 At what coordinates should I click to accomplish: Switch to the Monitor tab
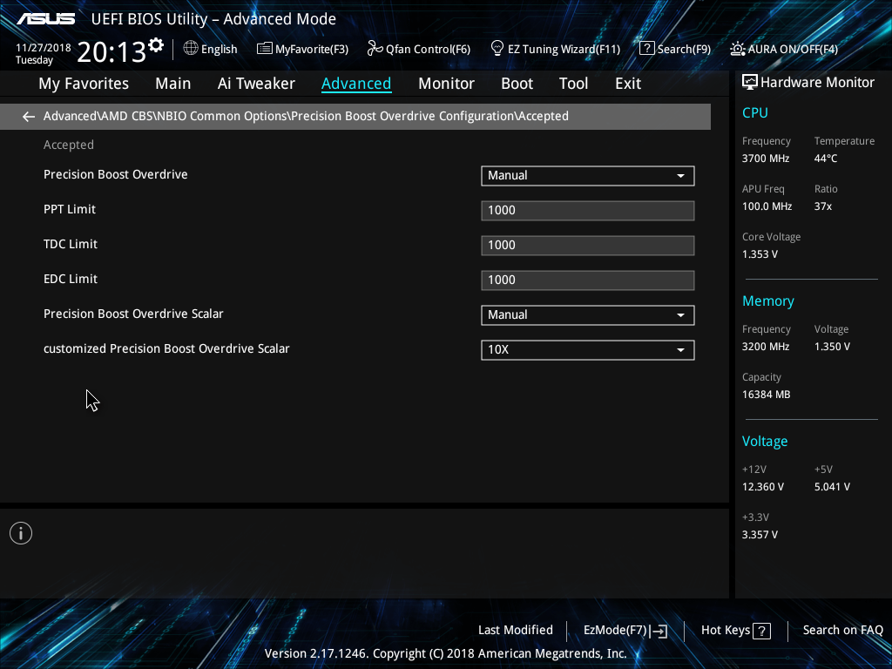[x=446, y=84]
